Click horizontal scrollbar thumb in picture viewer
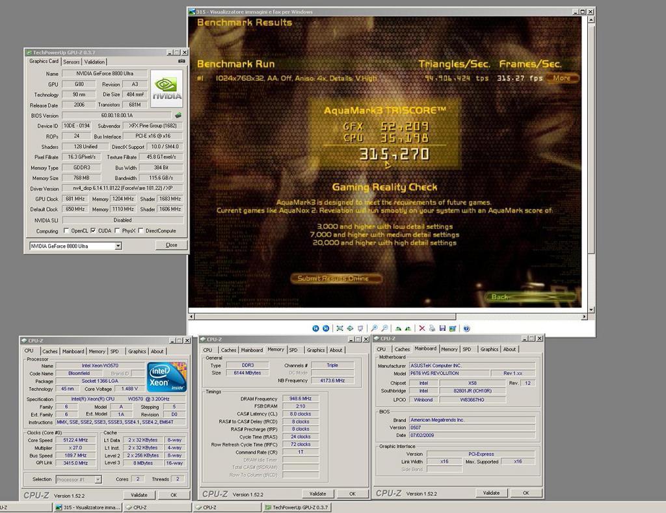The height and width of the screenshot is (513, 666). pyautogui.click(x=325, y=317)
